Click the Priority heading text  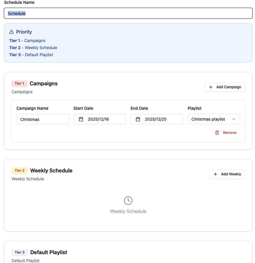24,32
